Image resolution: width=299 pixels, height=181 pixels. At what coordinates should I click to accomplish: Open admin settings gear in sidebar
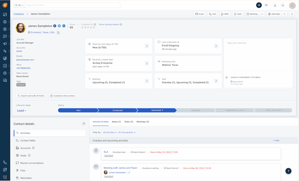(x=5, y=73)
